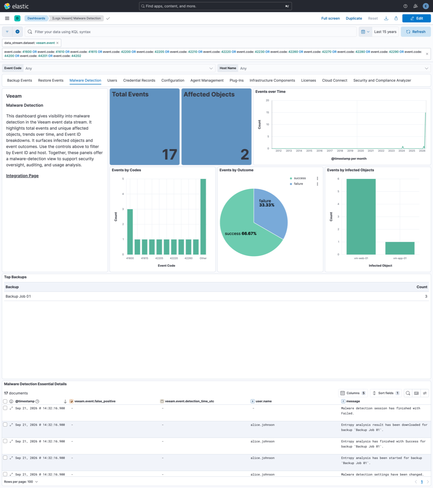Click the Backup Job 01 table row
Image resolution: width=433 pixels, height=488 pixels.
point(216,296)
